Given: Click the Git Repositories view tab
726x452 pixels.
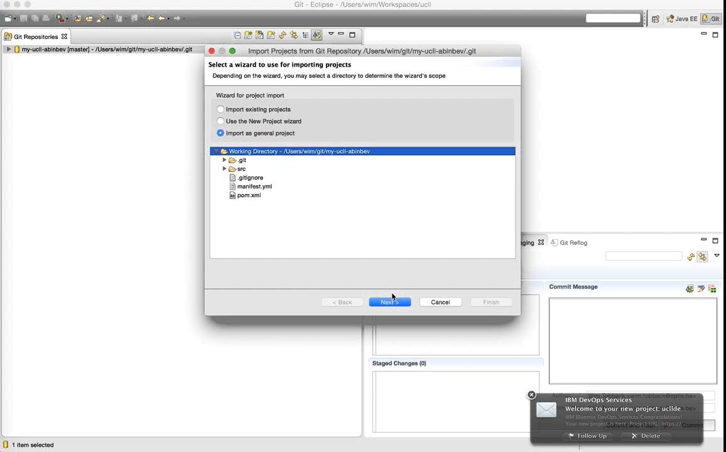Looking at the screenshot, I should (36, 36).
